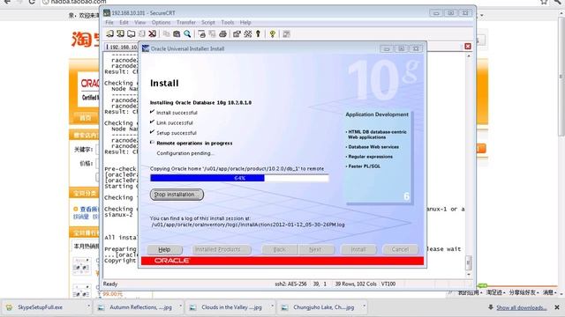Click the installer Help button
The width and height of the screenshot is (565, 317).
164,249
